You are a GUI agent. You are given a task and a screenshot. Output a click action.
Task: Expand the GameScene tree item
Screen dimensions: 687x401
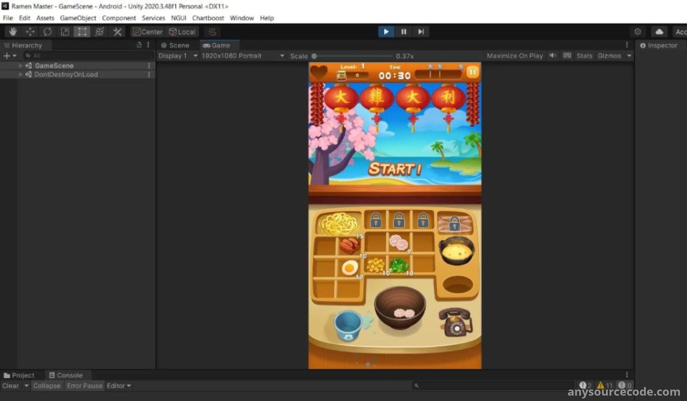(x=20, y=66)
